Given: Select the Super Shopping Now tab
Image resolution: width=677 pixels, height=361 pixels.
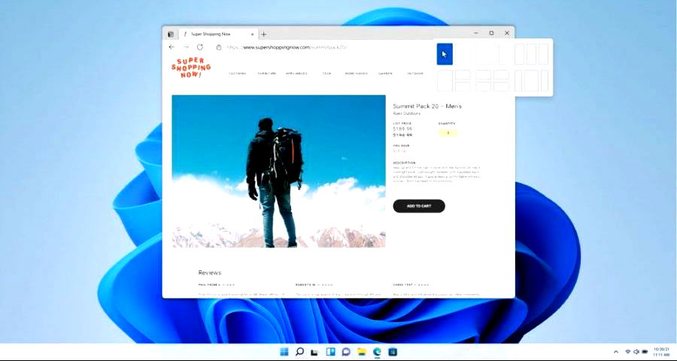Looking at the screenshot, I should point(218,34).
